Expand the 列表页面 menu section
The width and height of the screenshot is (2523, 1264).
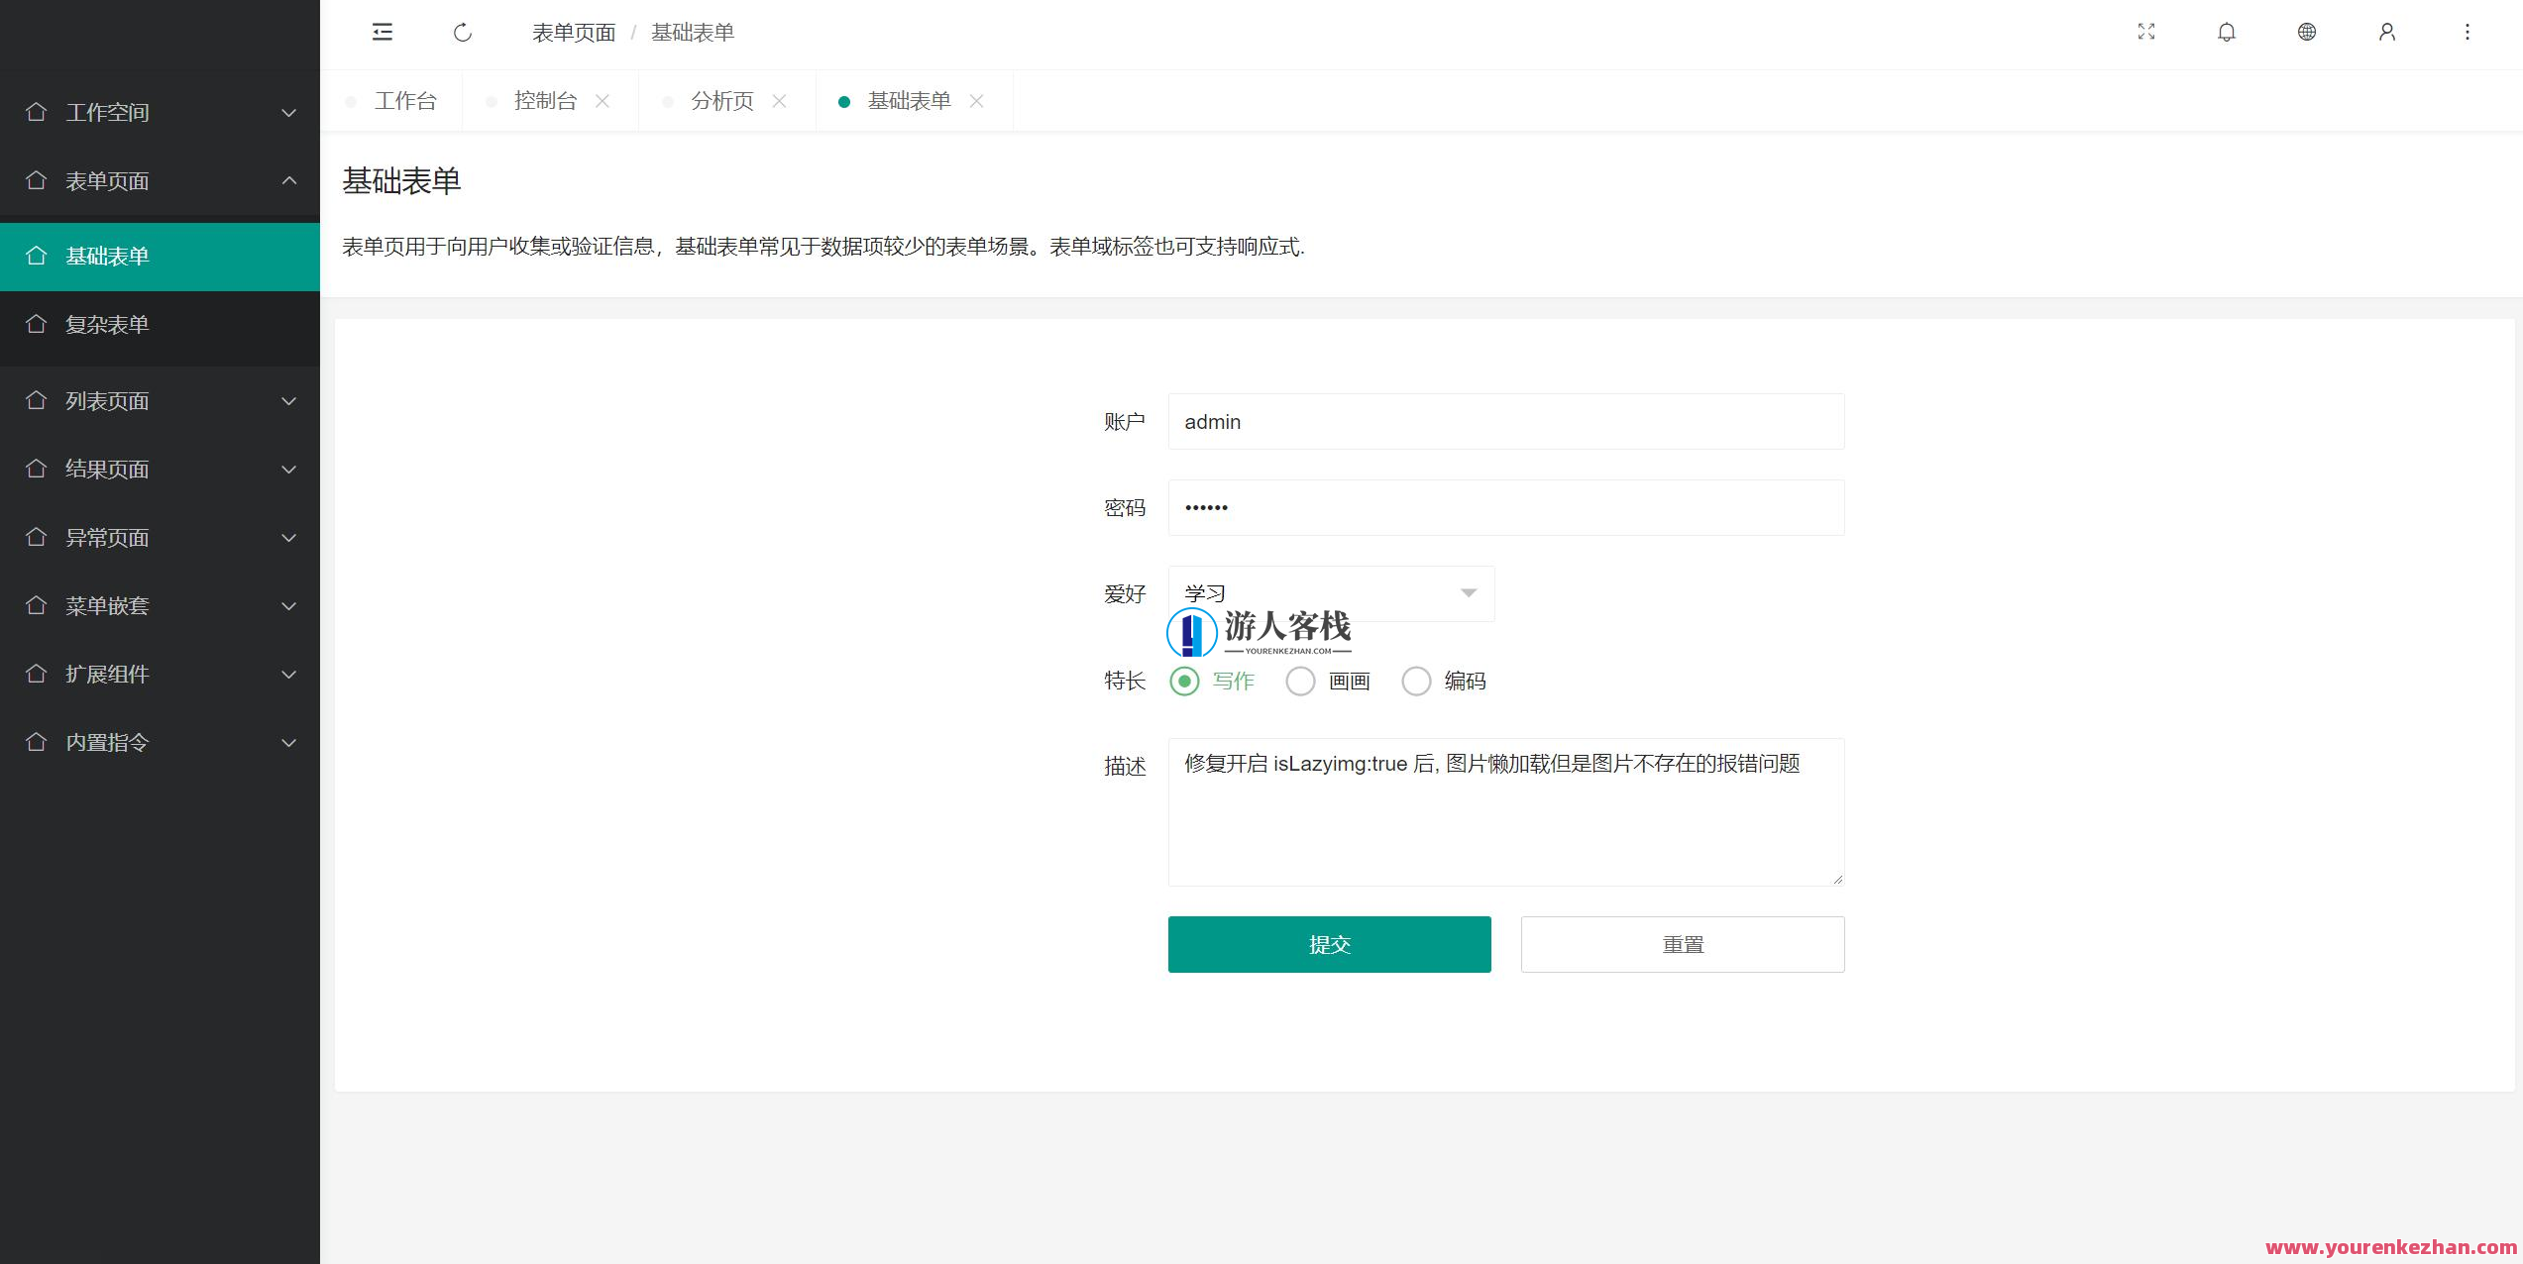(x=160, y=400)
